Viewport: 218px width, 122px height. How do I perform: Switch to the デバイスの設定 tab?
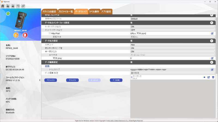[x=49, y=12]
